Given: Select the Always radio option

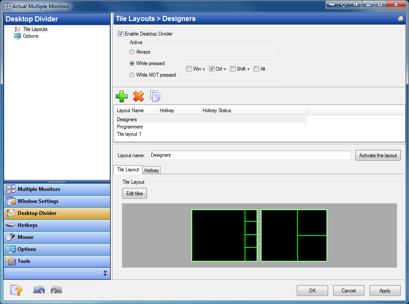Looking at the screenshot, I should [x=132, y=52].
